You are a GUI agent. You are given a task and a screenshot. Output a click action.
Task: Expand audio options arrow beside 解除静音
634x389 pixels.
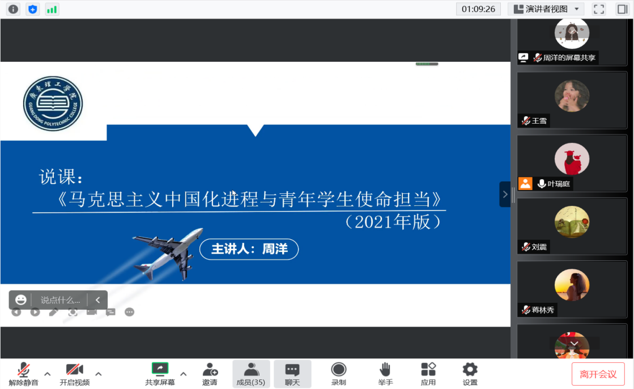(48, 374)
